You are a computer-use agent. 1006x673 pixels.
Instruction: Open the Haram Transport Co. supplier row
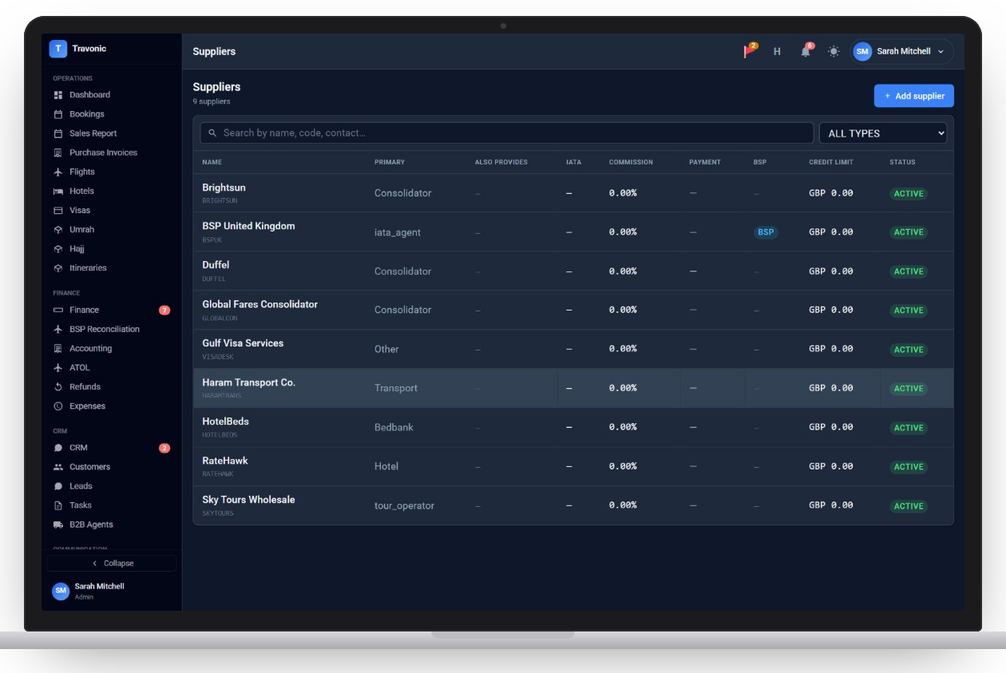(573, 388)
